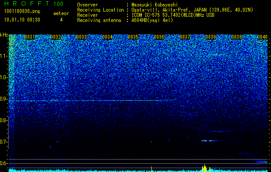Screen dimensions: 271x172
Task: Click the 0835 time marker
Action: pos(133,37)
